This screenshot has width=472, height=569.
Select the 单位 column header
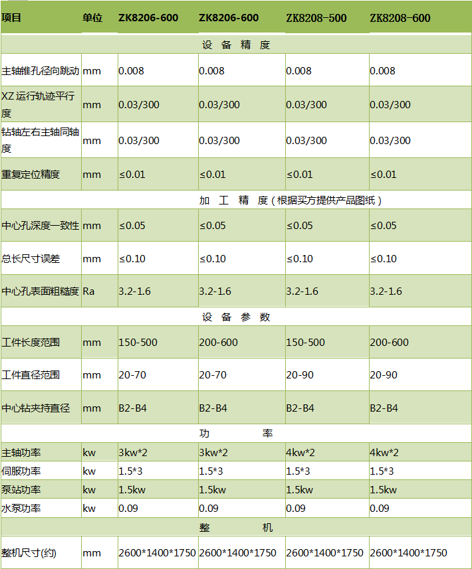tap(92, 18)
